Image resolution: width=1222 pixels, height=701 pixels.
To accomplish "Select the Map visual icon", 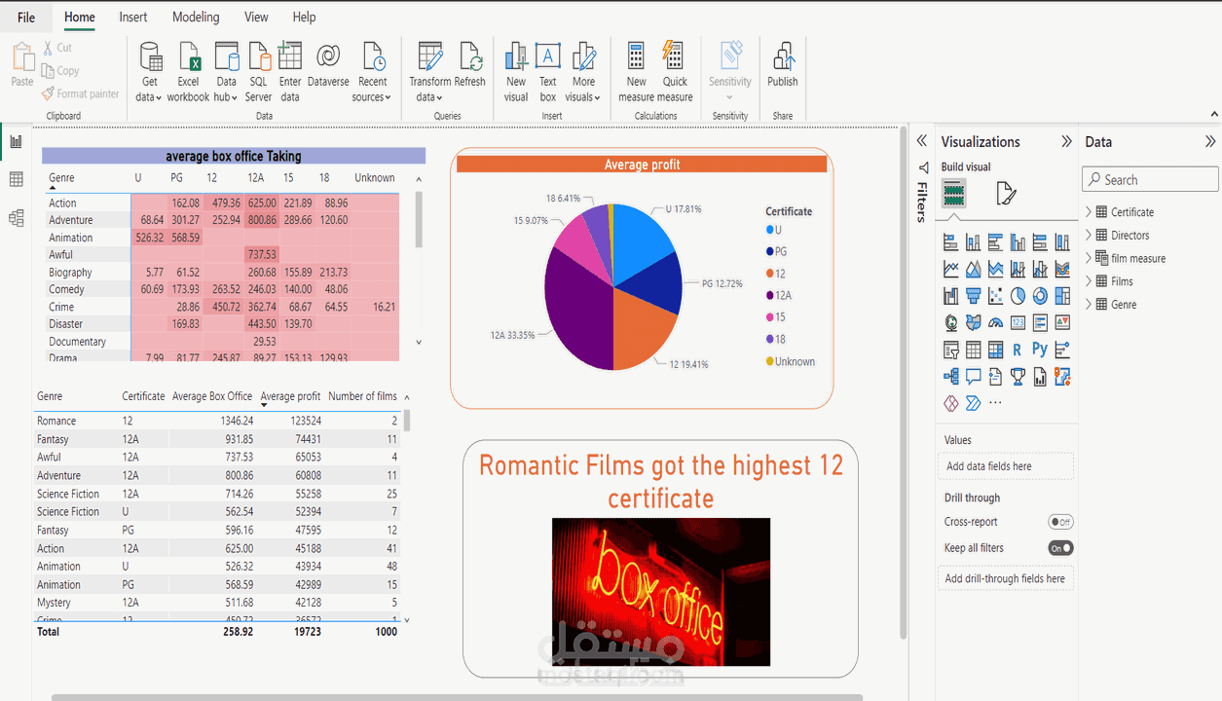I will pyautogui.click(x=950, y=322).
